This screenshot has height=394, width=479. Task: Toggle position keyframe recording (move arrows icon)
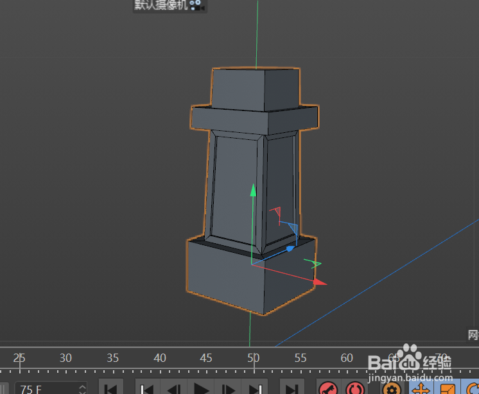[x=421, y=388]
